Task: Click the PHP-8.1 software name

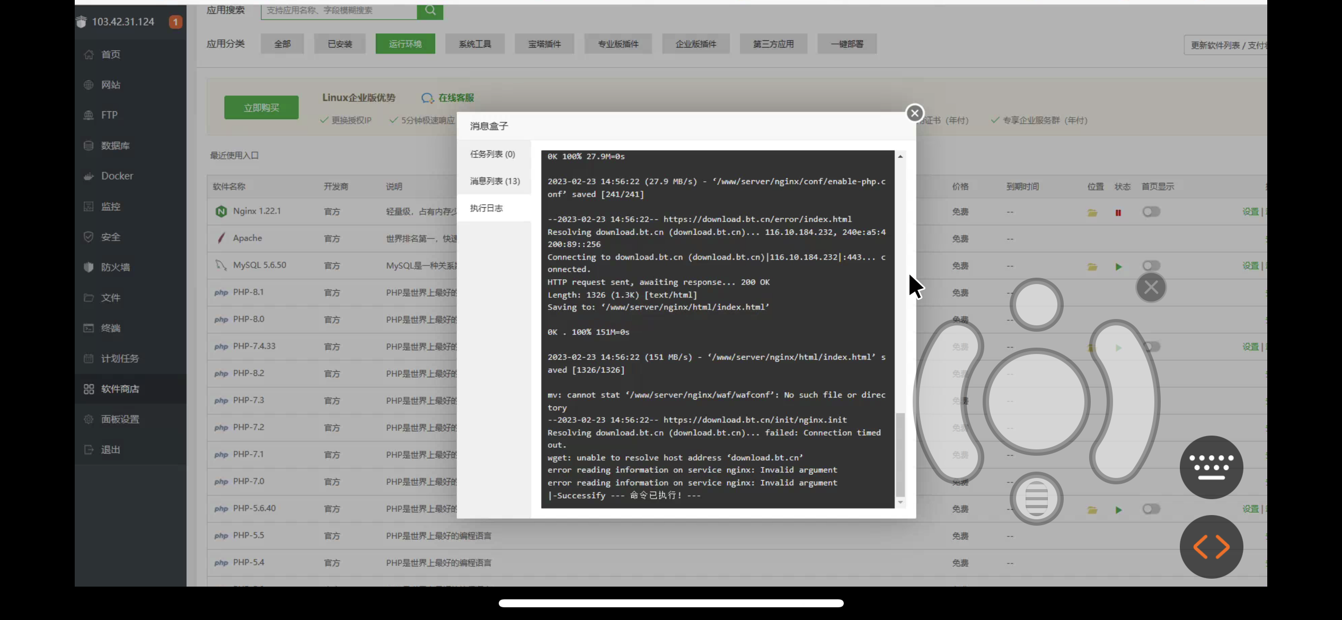Action: click(x=248, y=292)
